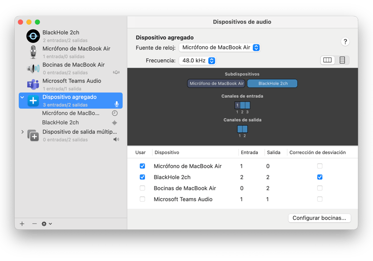Select Dispositivo de salida múltip... in sidebar
Screen dimensions: 373x261
[x=70, y=136]
